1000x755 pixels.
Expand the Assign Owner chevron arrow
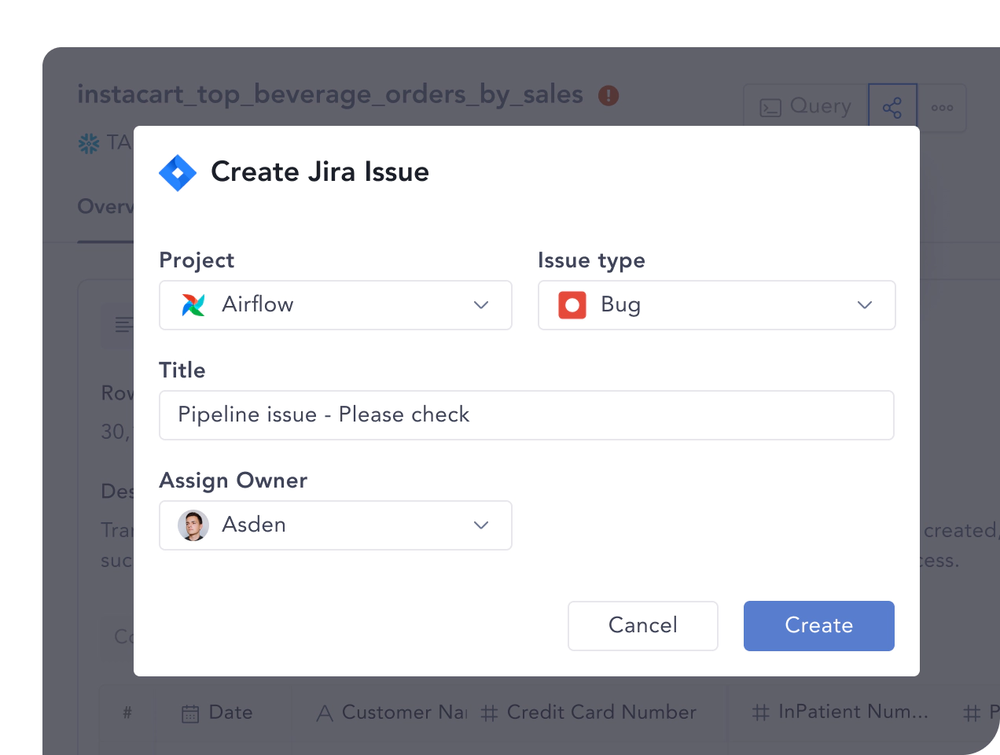pos(481,525)
